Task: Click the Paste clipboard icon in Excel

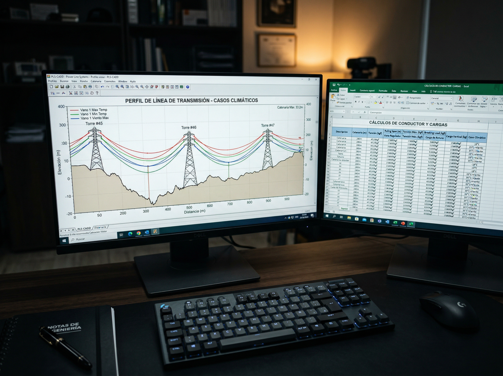Action: (x=333, y=97)
